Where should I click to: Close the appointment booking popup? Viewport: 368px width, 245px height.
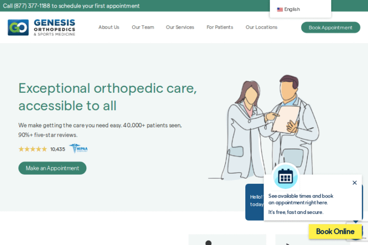coord(355,183)
